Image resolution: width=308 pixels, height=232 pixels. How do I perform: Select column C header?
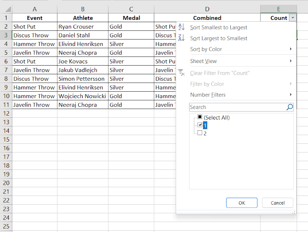[131, 9]
